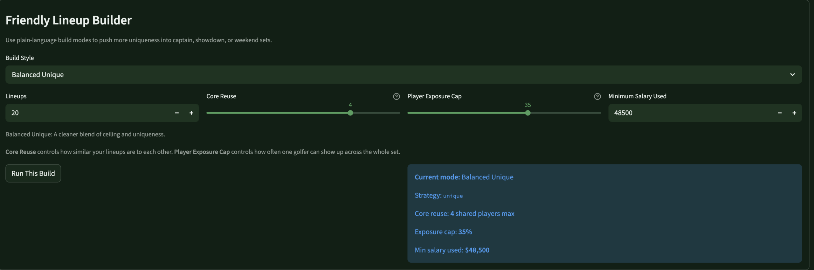
Task: Click the plus icon for Minimum Salary Used
Action: tap(794, 113)
